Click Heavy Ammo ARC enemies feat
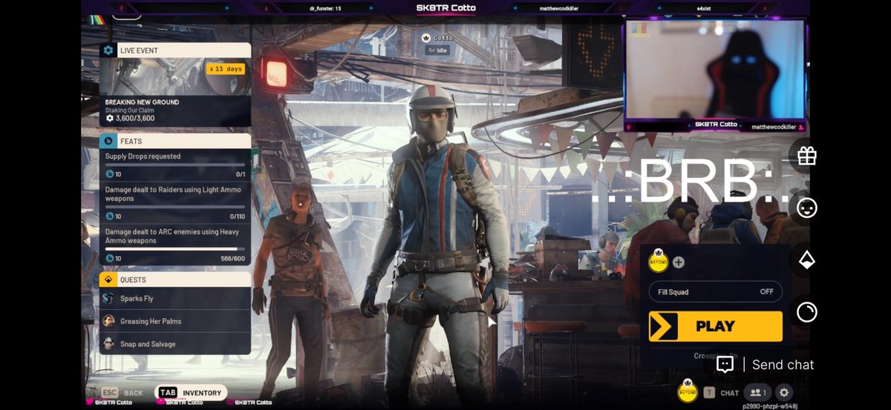This screenshot has width=891, height=410. coord(175,245)
